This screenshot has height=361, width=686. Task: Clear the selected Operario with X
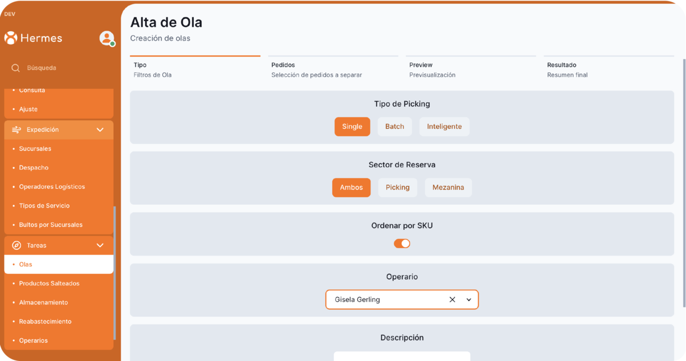coord(452,299)
